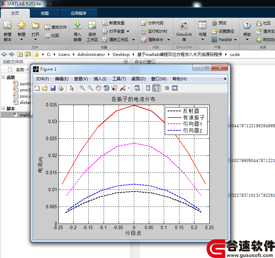The width and height of the screenshot is (275, 258).
Task: Click Show Plot Tools and Dock icon
Action: click(x=175, y=88)
